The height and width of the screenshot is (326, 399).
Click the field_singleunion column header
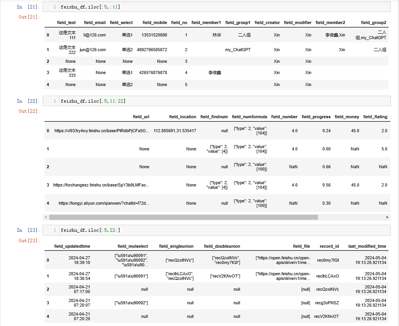[176, 246]
